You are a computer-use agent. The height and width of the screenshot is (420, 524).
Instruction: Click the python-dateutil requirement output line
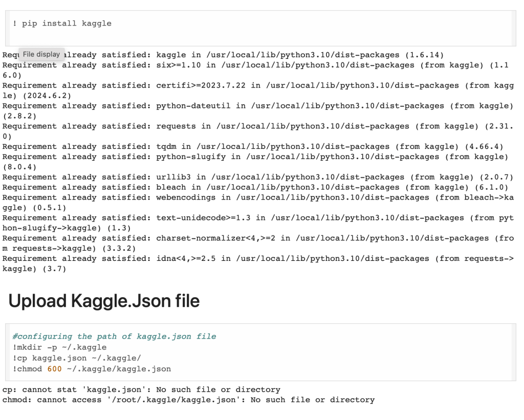point(256,106)
